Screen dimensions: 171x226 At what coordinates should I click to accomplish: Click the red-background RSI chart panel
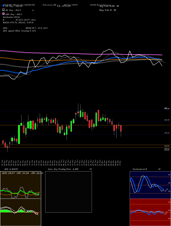click(x=150, y=212)
